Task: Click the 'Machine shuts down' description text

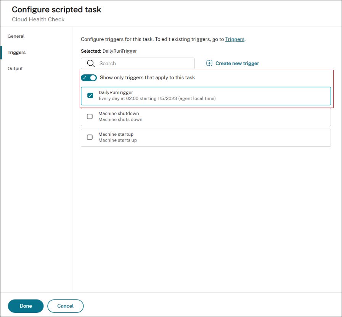Action: [x=120, y=119]
